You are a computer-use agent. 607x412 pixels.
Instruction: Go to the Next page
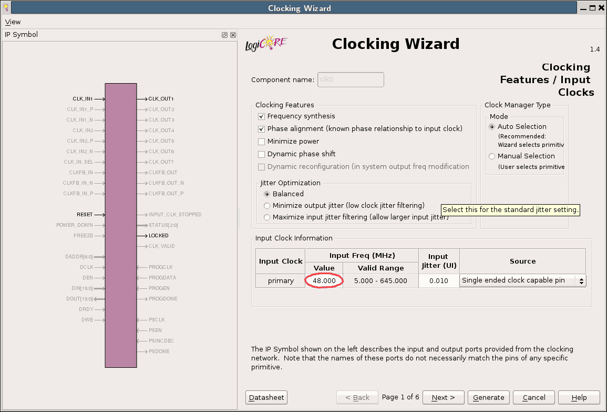pyautogui.click(x=443, y=397)
